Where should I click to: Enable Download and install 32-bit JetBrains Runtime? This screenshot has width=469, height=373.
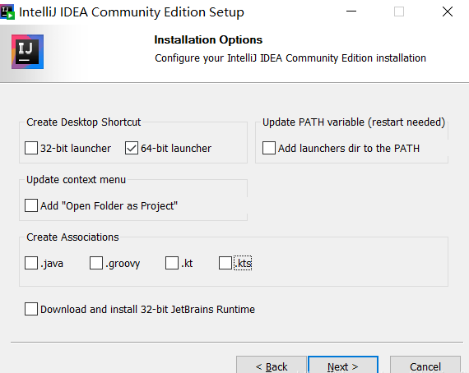click(31, 309)
